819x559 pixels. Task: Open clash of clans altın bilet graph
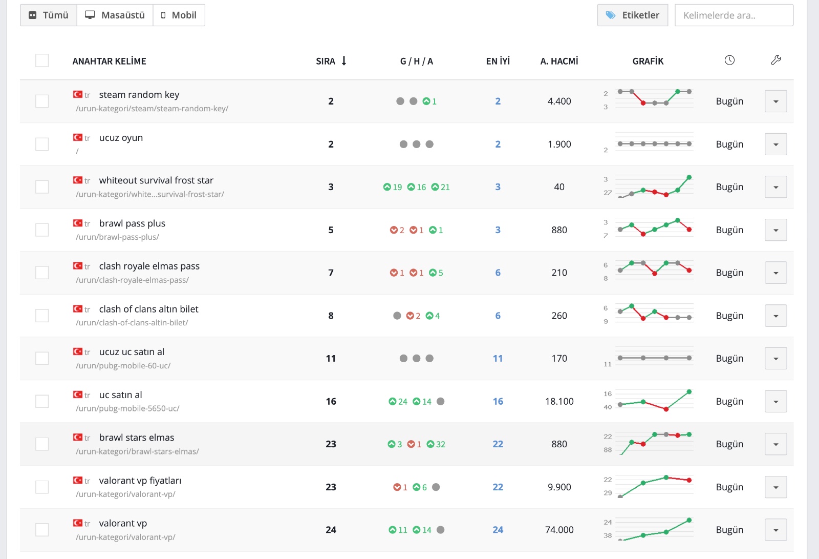[649, 313]
